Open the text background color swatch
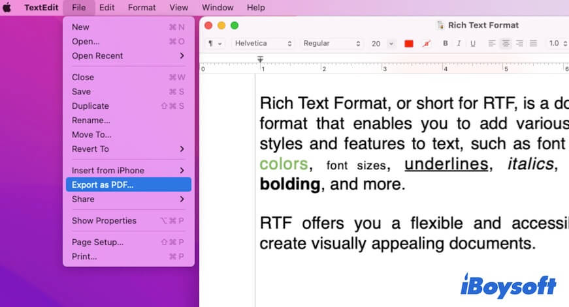The height and width of the screenshot is (307, 569). pos(427,44)
